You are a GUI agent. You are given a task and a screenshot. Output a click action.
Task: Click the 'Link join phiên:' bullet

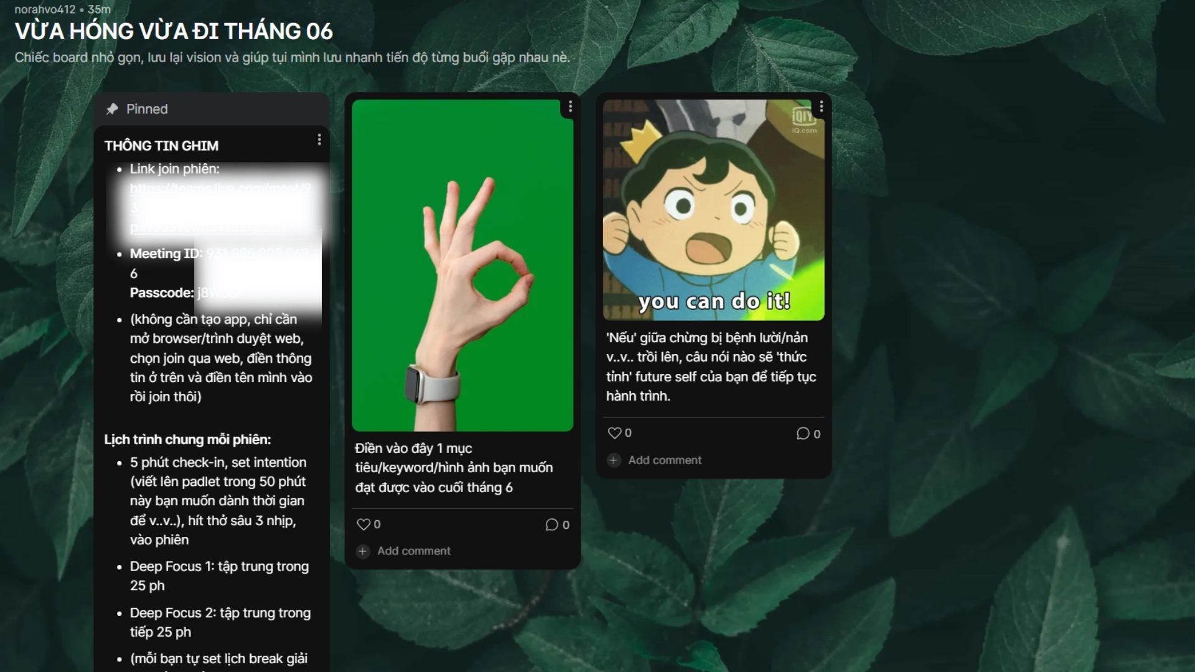(x=174, y=169)
